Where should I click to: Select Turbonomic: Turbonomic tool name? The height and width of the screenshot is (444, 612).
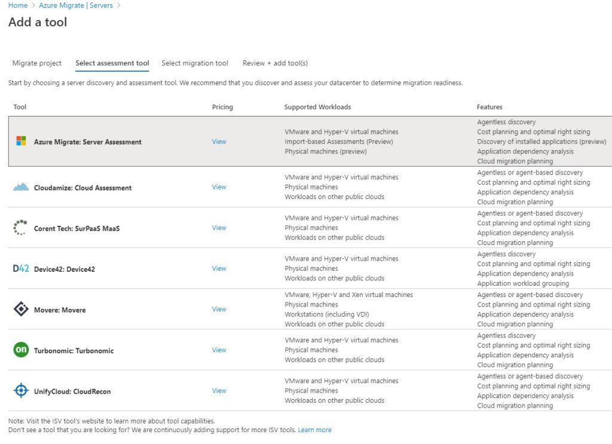pyautogui.click(x=74, y=351)
